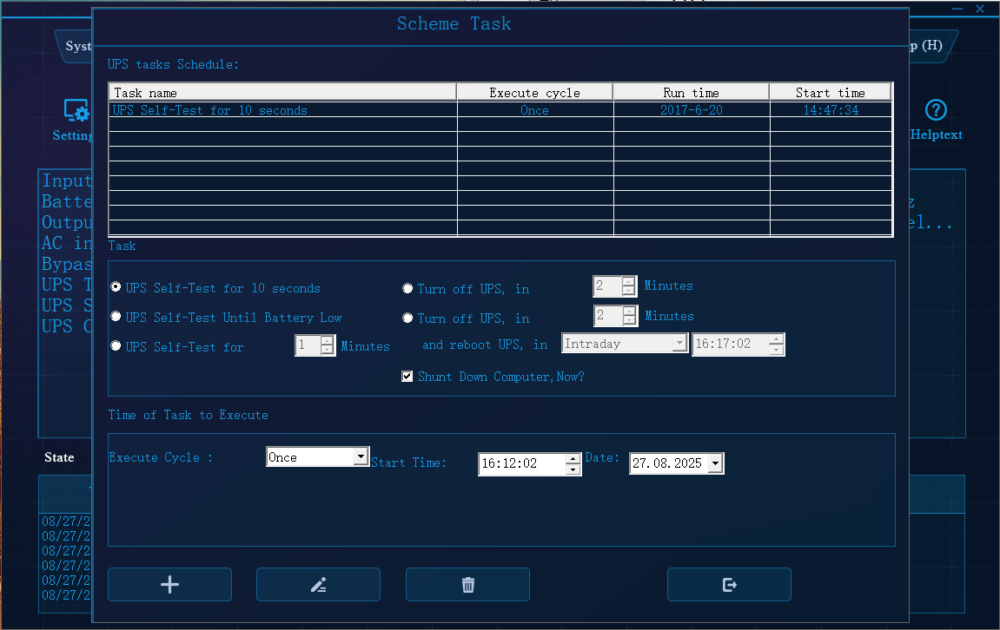Click the Task name column header
This screenshot has height=630, width=1000.
pyautogui.click(x=282, y=92)
